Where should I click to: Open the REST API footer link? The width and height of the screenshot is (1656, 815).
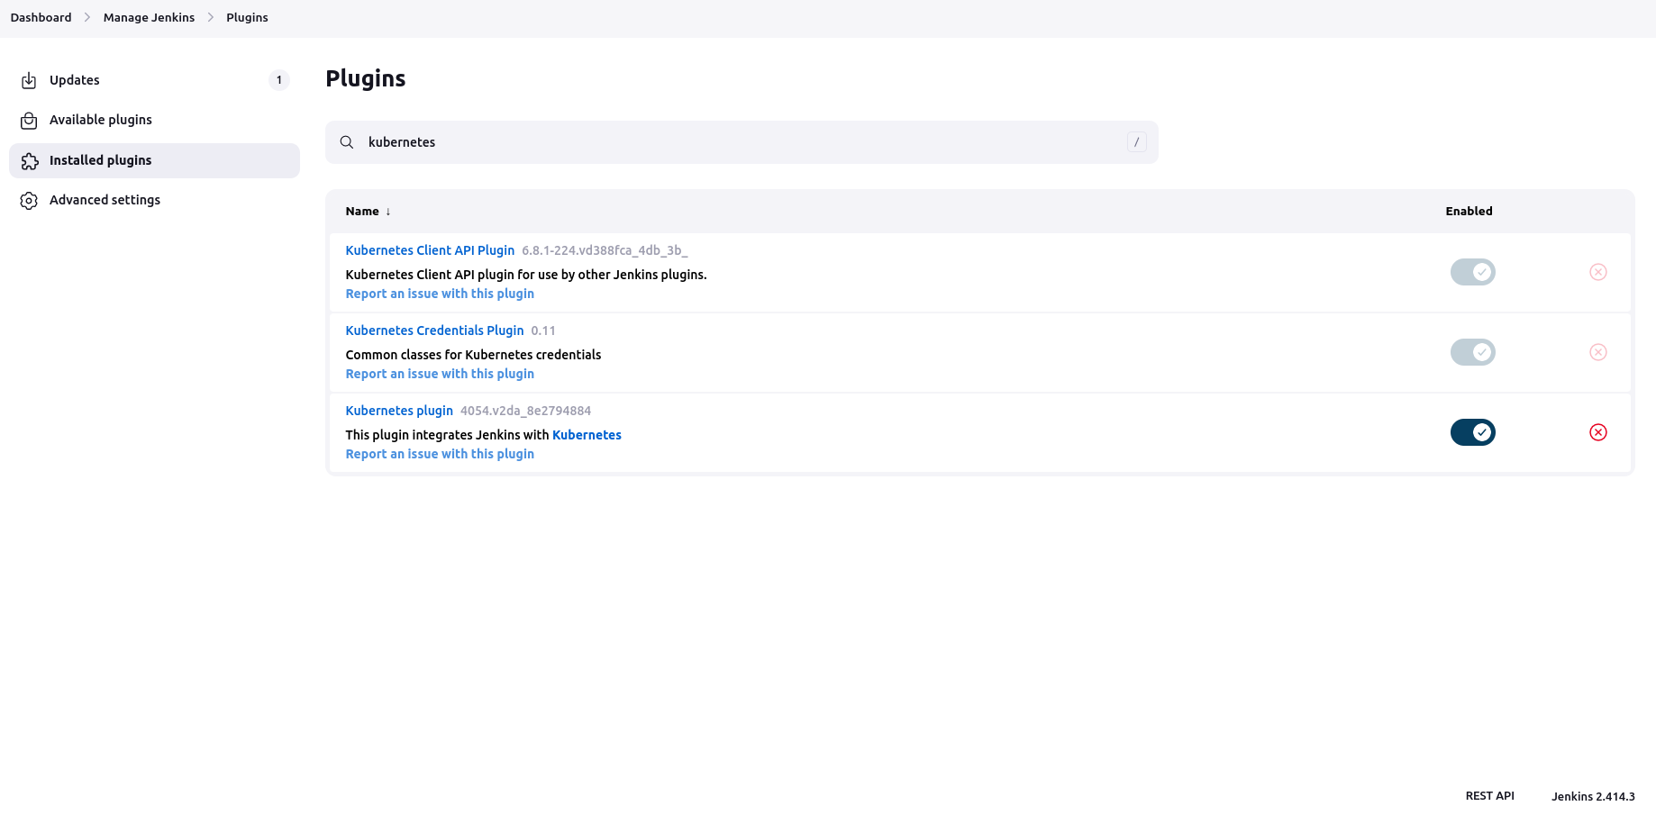1489,796
